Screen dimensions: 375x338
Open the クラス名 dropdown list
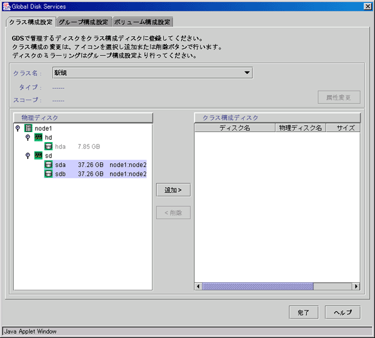tap(247, 73)
